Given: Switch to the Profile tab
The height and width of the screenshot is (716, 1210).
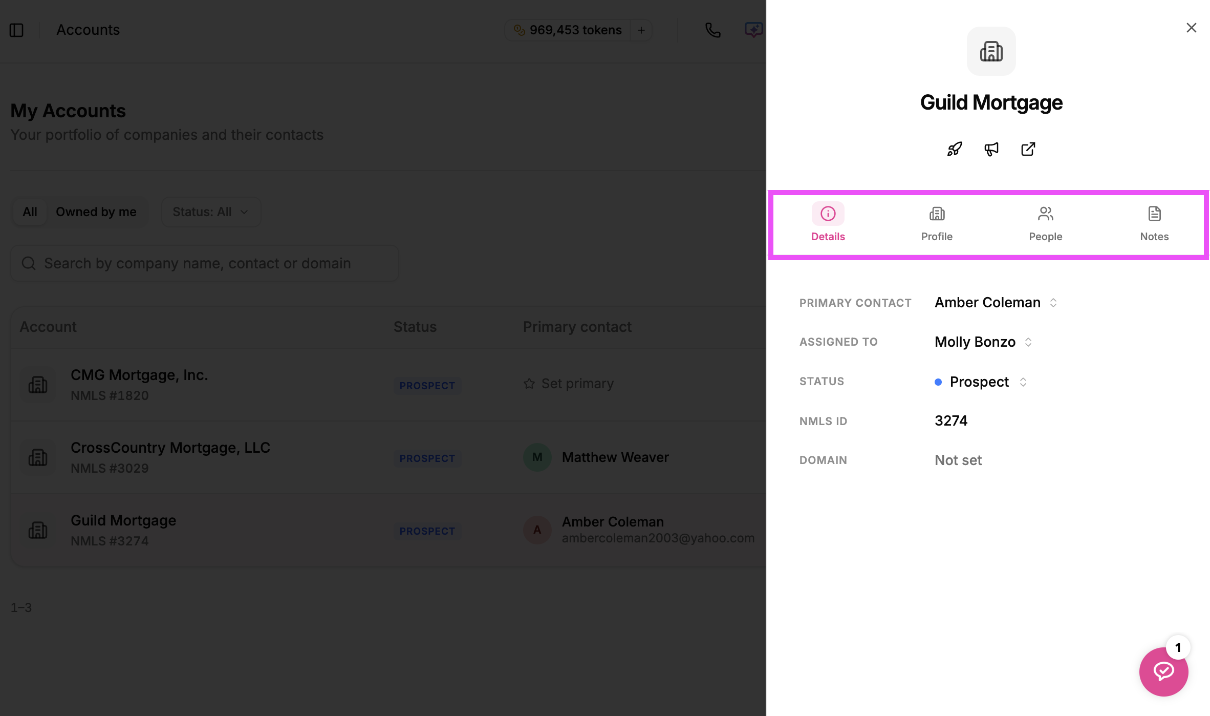Looking at the screenshot, I should pyautogui.click(x=937, y=223).
